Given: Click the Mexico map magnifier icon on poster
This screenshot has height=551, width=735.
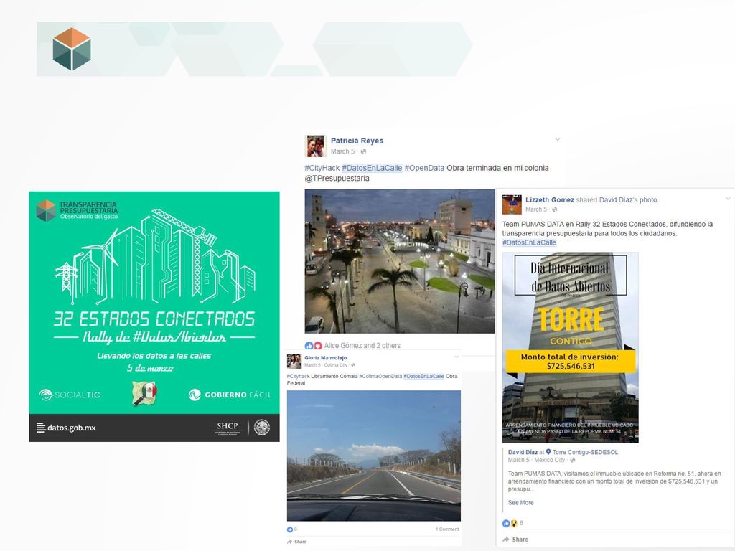Looking at the screenshot, I should click(x=144, y=394).
